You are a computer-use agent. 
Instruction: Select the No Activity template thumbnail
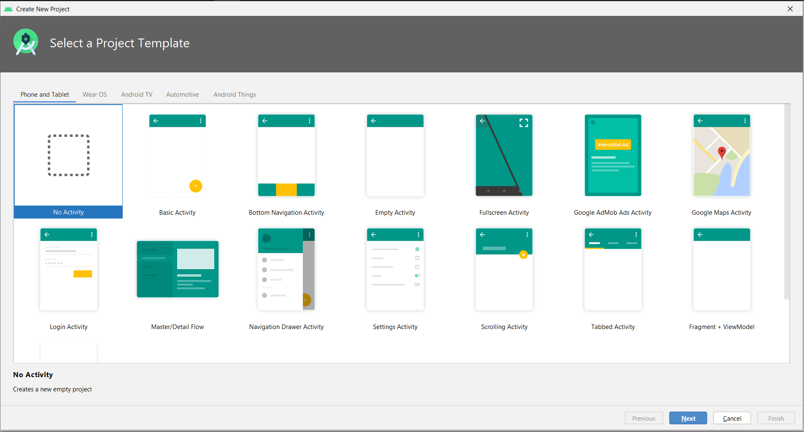pos(68,155)
